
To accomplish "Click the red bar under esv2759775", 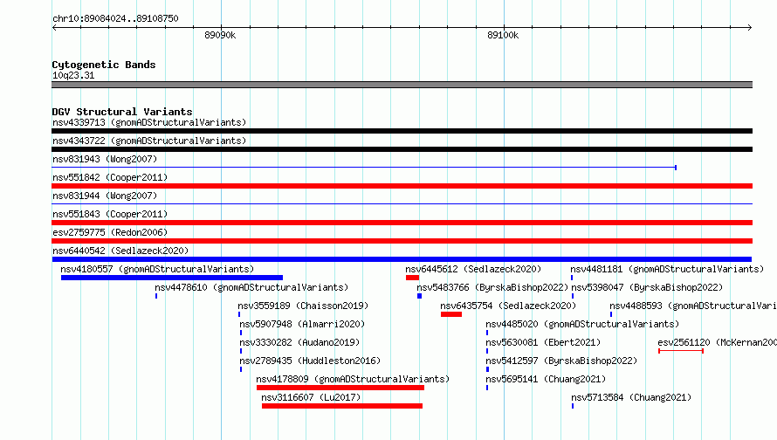I will coord(402,241).
